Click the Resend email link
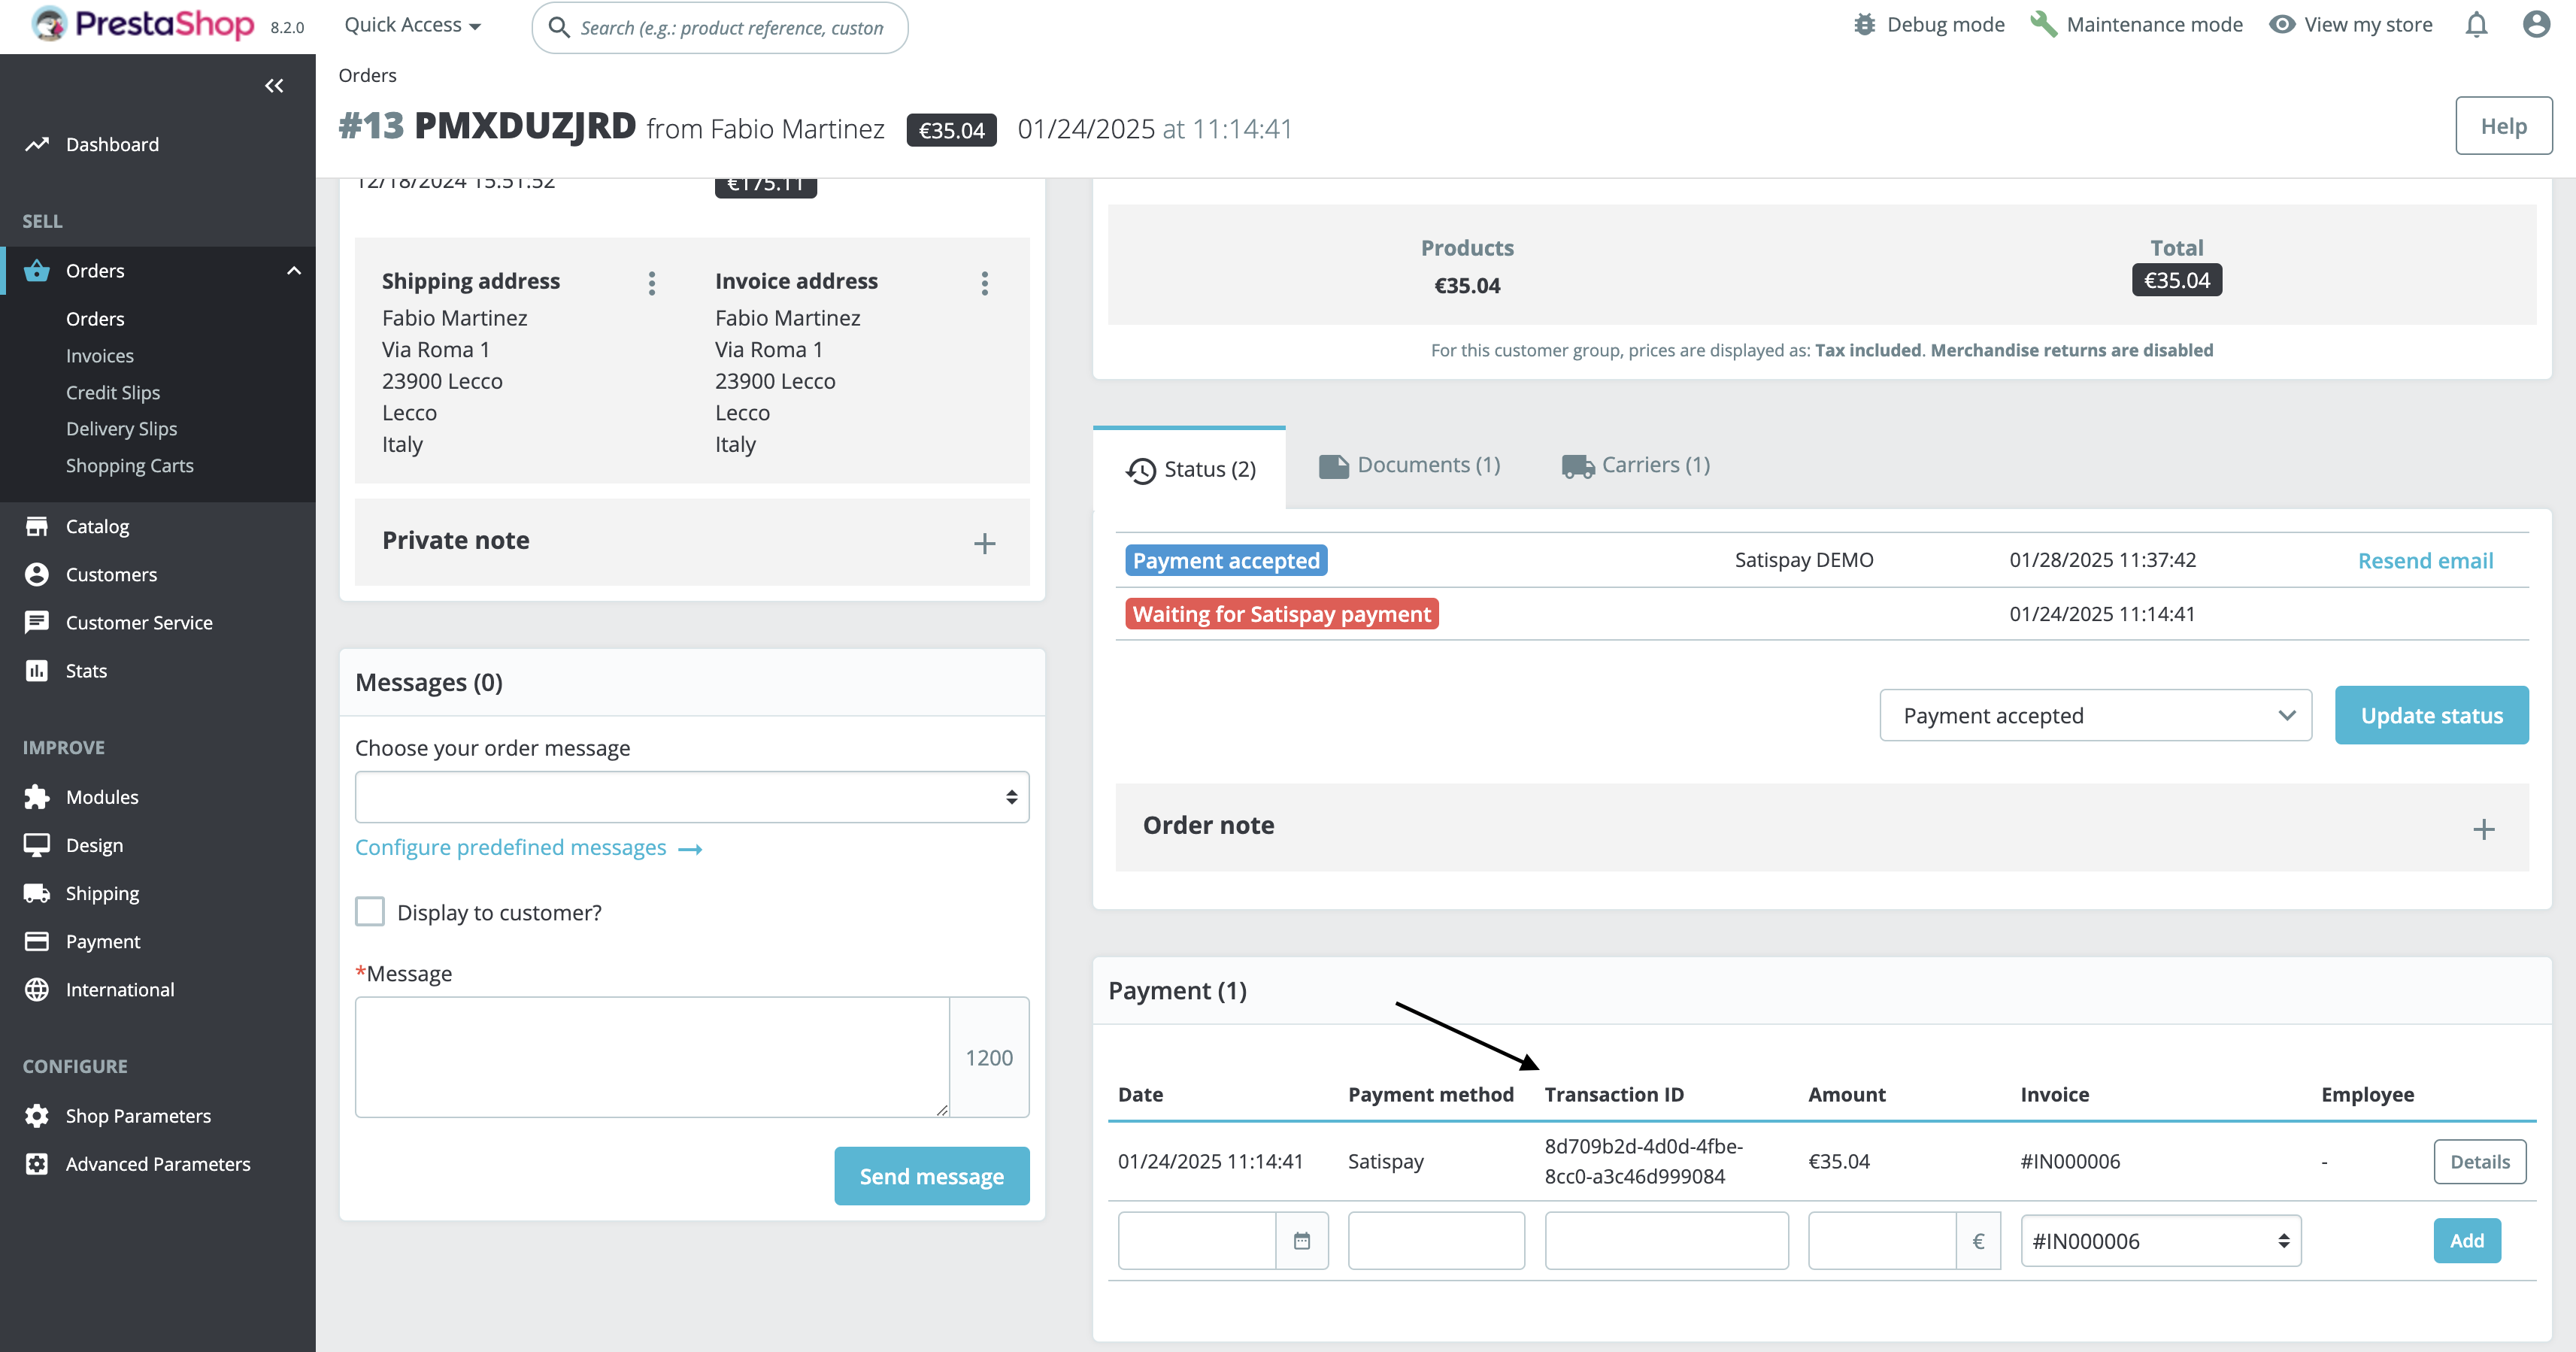 2425,561
